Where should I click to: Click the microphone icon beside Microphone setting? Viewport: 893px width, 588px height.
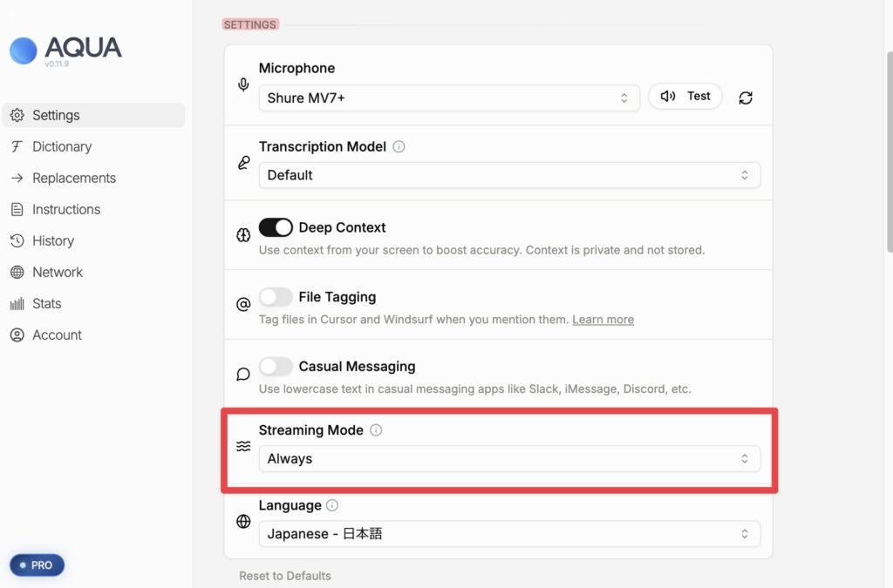pos(243,84)
